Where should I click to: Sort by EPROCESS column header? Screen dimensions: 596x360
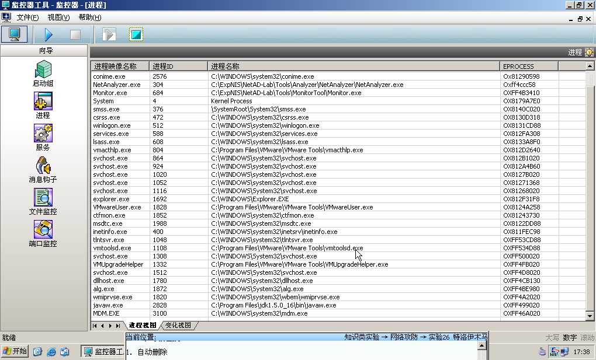529,66
